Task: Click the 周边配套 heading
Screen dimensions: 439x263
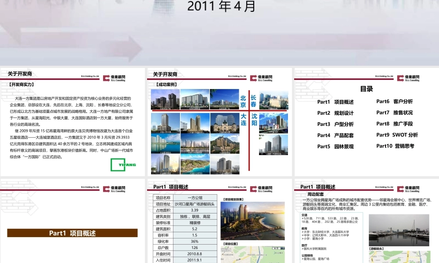Action: pyautogui.click(x=316, y=194)
